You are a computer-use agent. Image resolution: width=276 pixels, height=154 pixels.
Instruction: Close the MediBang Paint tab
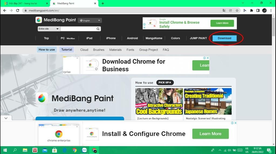[x=95, y=3]
